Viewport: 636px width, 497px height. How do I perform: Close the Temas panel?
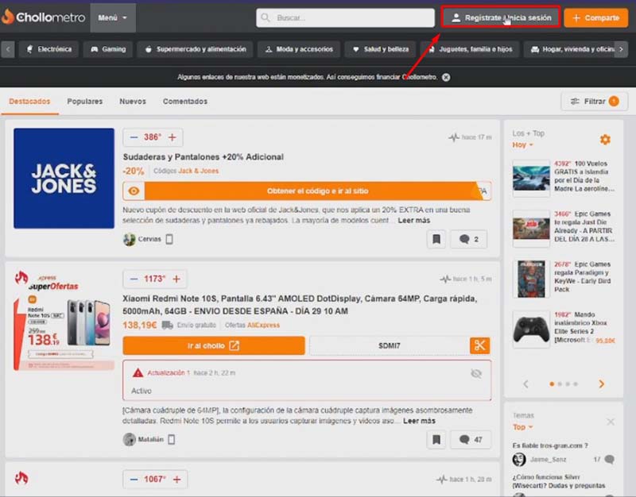pyautogui.click(x=611, y=422)
